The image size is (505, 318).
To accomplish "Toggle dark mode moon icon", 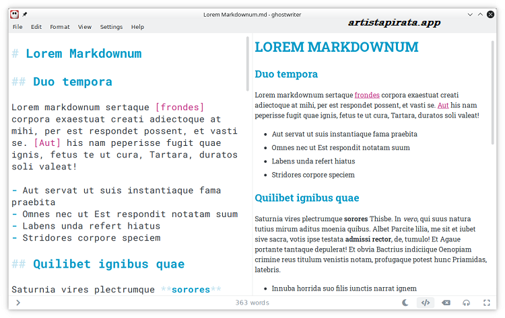I will click(405, 303).
